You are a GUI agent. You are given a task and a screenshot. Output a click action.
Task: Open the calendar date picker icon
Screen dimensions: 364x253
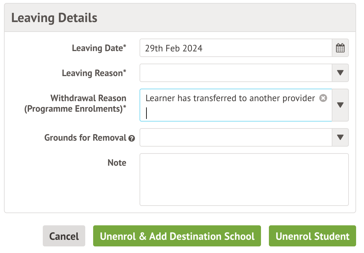coord(340,48)
